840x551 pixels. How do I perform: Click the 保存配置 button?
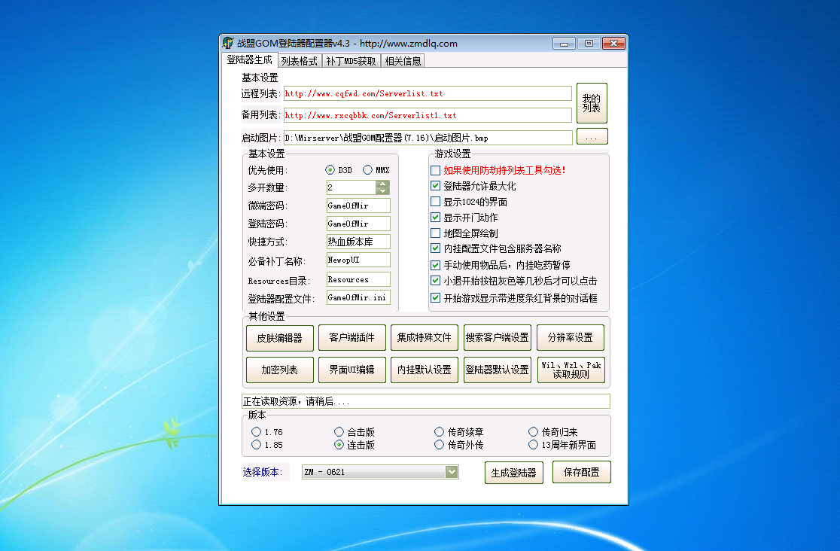[x=582, y=472]
